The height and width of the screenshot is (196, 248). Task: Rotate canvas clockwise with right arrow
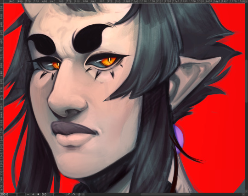pos(74,195)
